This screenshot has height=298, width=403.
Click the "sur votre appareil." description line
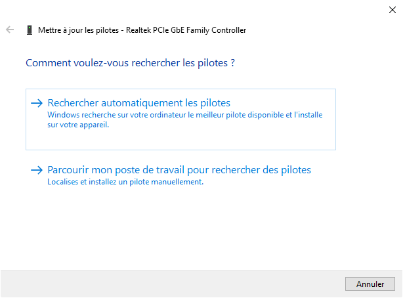tap(78, 125)
